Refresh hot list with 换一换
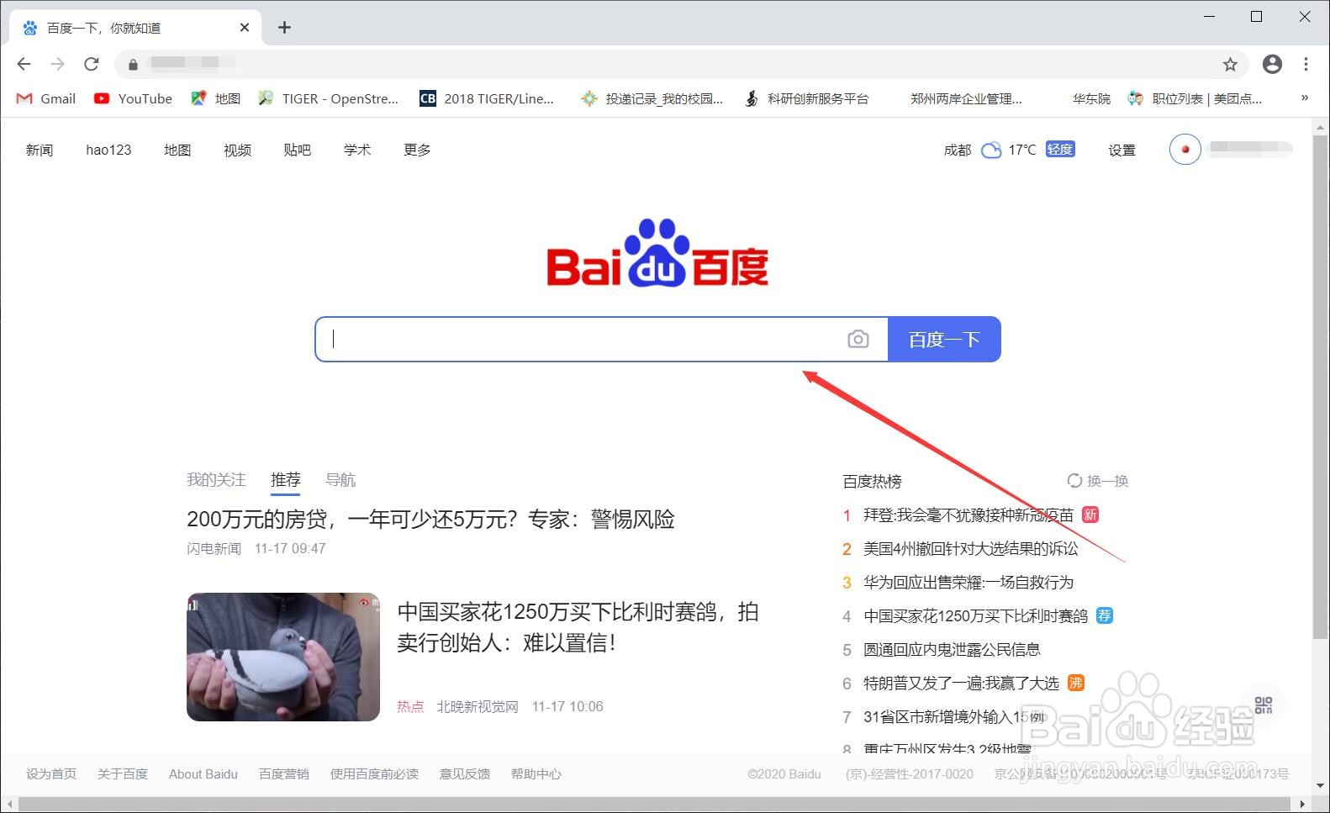Screen dimensions: 1330x813 point(1098,481)
